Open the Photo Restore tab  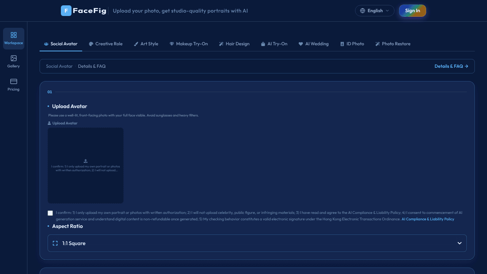pyautogui.click(x=393, y=44)
